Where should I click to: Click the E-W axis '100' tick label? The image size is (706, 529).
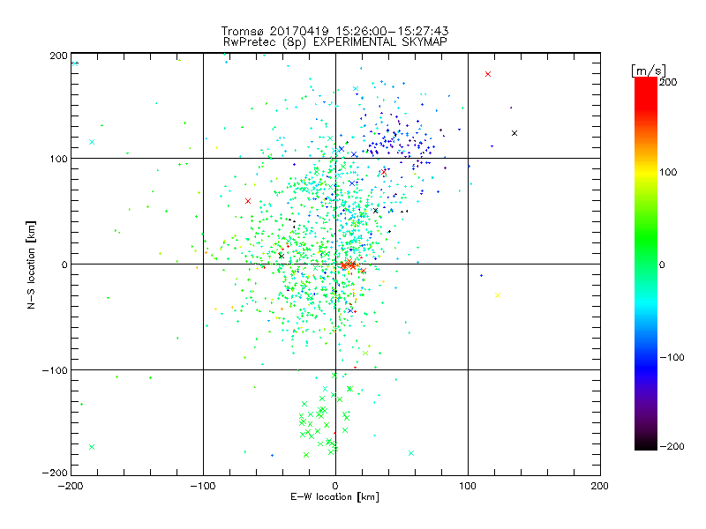(468, 486)
